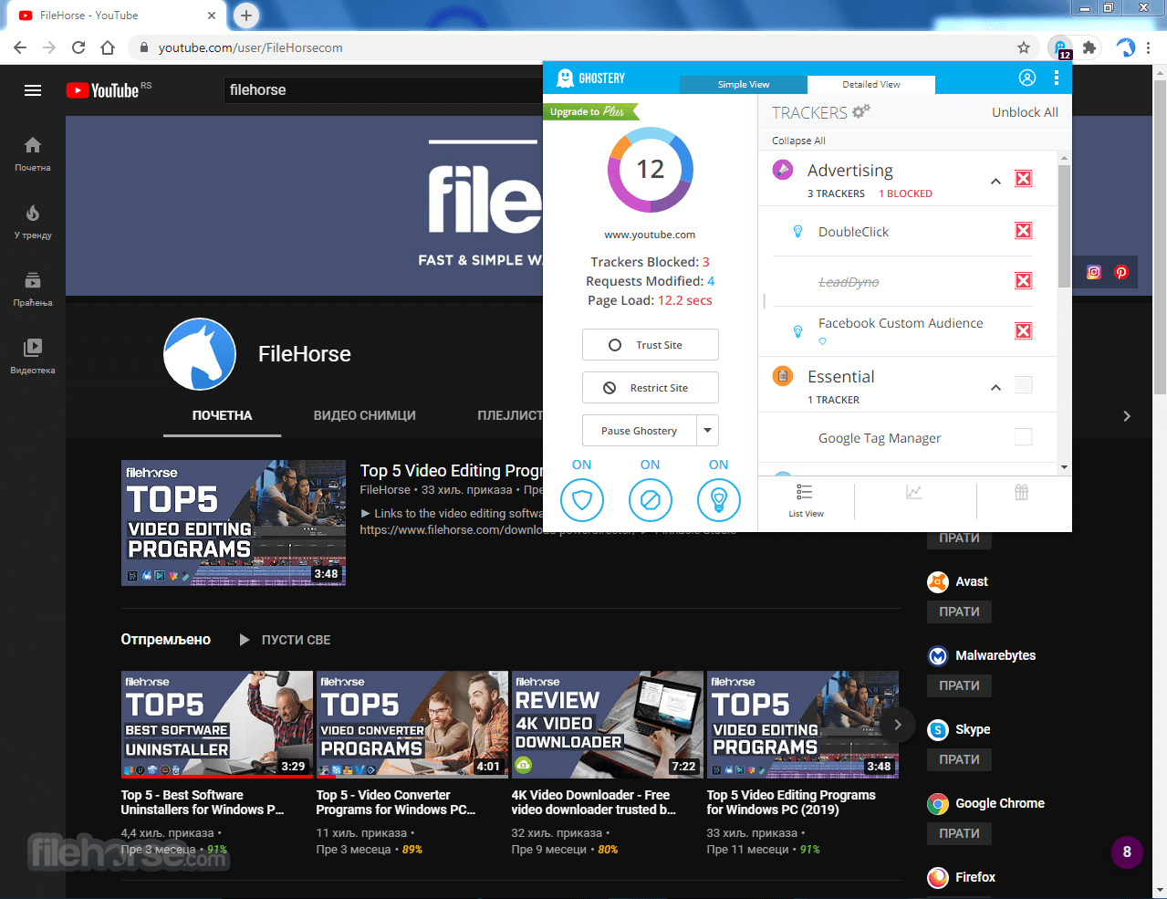Open a new browser tab
The image size is (1167, 899).
[246, 16]
